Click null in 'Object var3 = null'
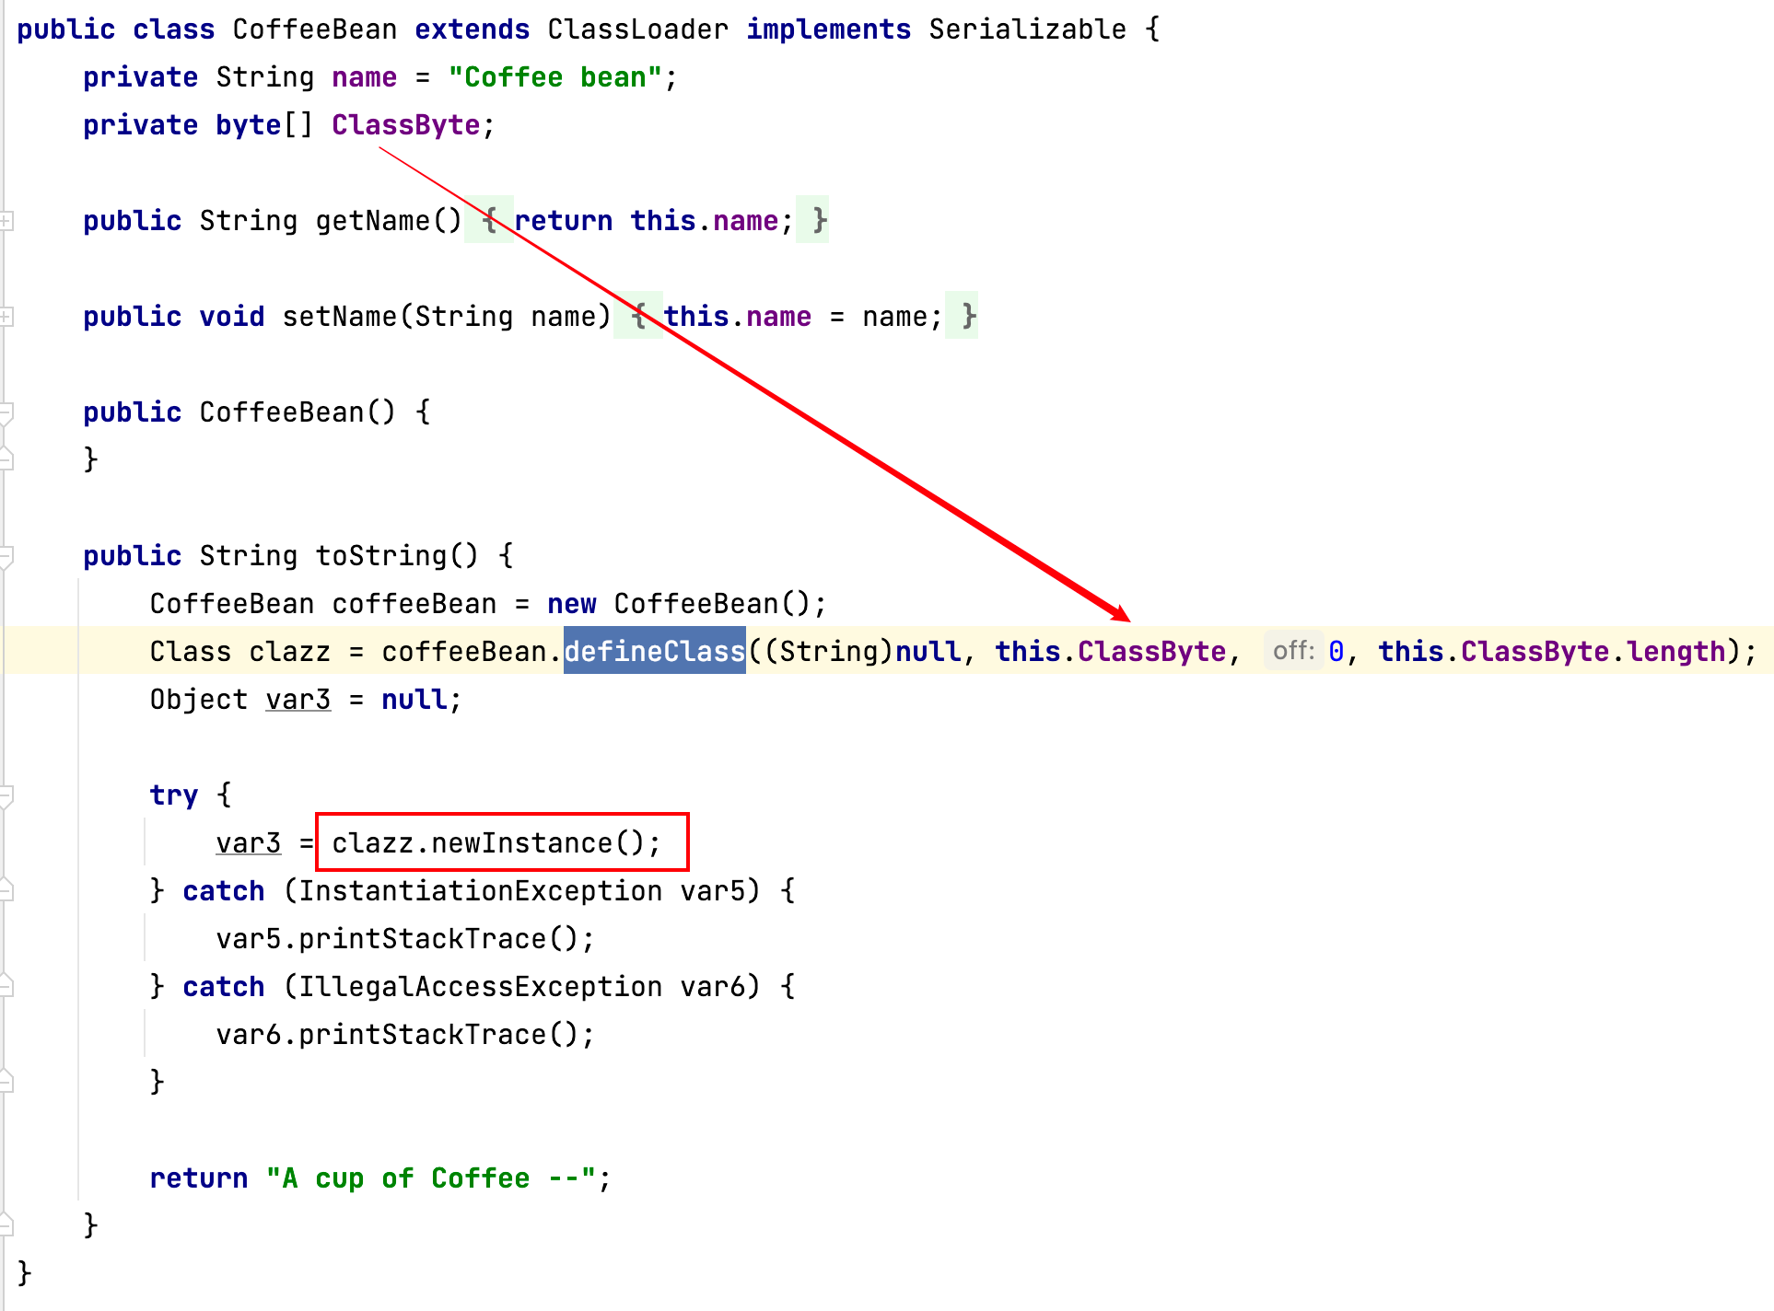 414,700
